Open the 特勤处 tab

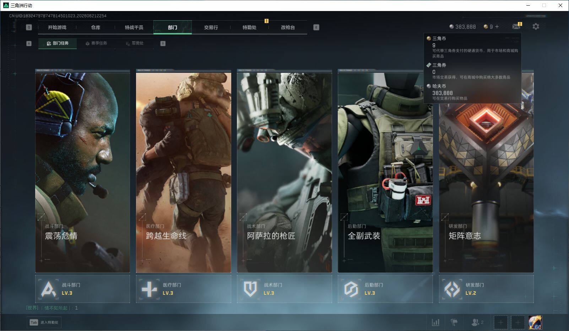(x=249, y=27)
